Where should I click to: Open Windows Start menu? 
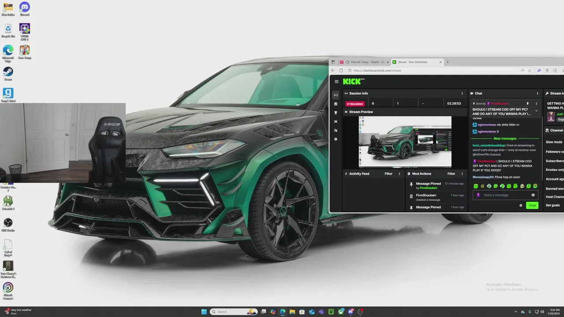204,312
